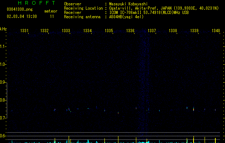Viewport: 225px width, 143px height.
Task: Click time axis label 1340
Action: [x=216, y=31]
